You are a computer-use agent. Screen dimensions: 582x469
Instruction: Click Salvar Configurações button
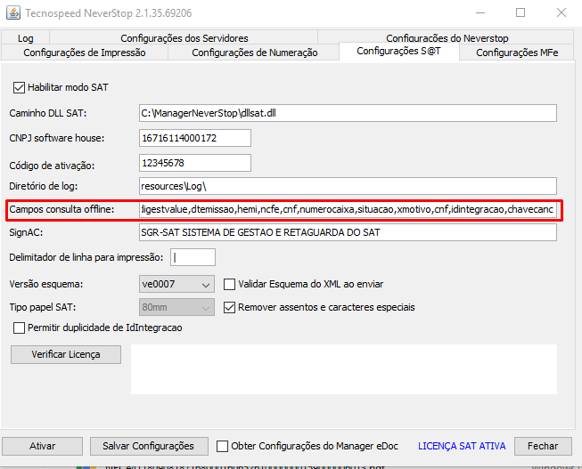149,446
